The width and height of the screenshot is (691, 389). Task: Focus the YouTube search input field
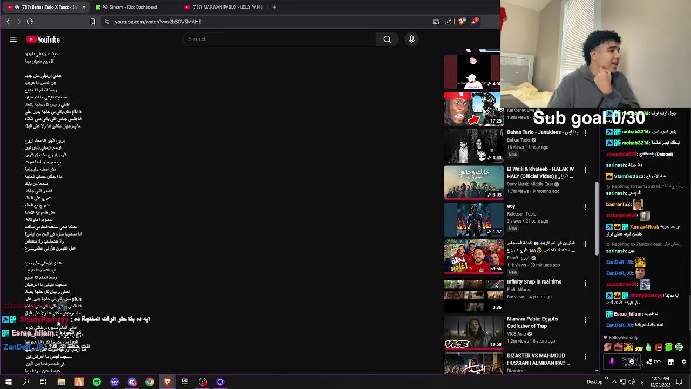pyautogui.click(x=280, y=39)
